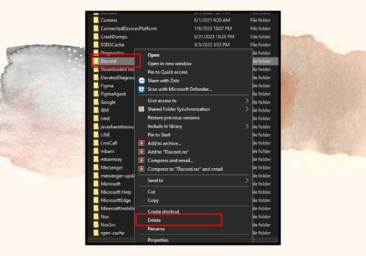Select Add to archive option

point(165,143)
